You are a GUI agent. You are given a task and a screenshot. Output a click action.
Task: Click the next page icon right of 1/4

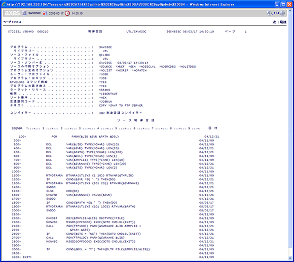tap(282, 13)
